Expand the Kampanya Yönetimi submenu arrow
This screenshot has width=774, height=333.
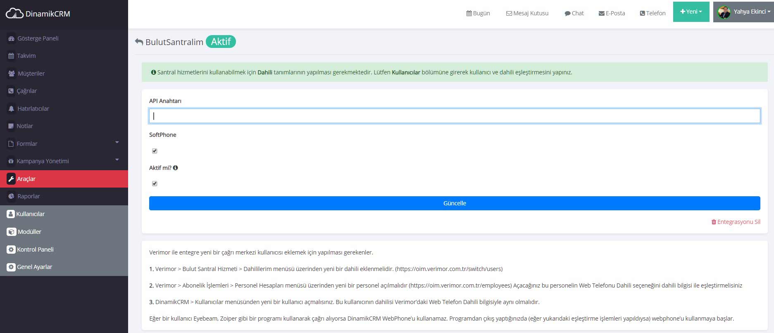pyautogui.click(x=117, y=159)
